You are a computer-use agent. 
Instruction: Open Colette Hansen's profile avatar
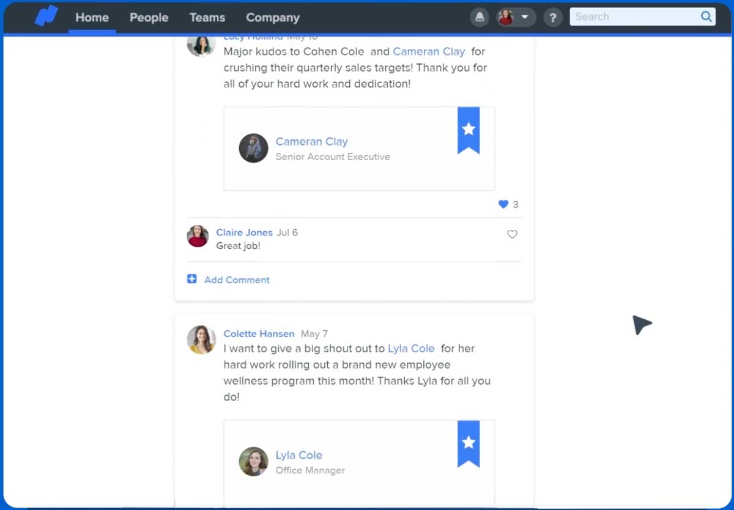click(x=201, y=339)
